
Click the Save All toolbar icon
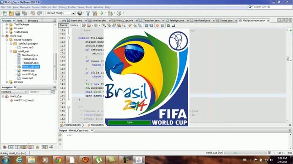[24, 13]
